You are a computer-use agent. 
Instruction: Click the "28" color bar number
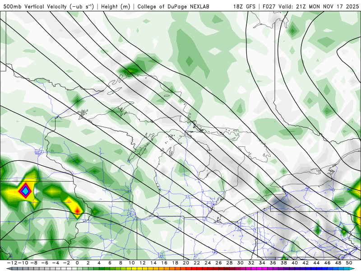point(229,263)
